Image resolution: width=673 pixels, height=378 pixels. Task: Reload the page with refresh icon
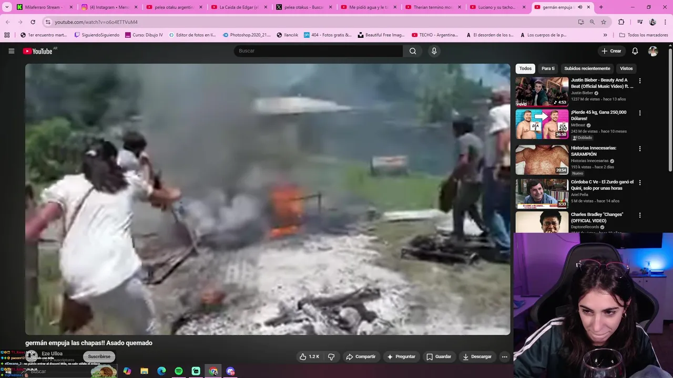[x=33, y=22]
